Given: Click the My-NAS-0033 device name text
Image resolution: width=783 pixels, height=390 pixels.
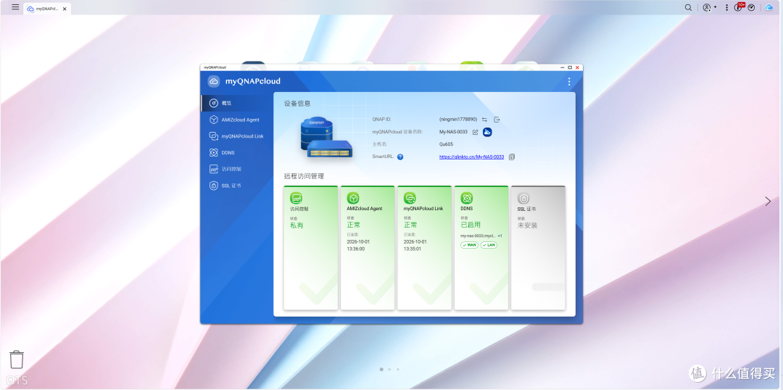Looking at the screenshot, I should coord(453,132).
